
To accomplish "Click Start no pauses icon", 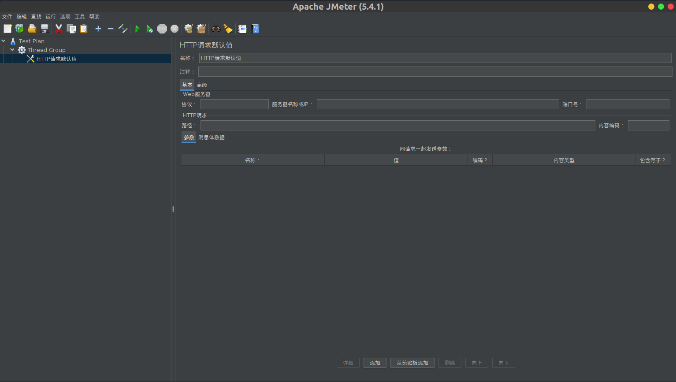I will [x=150, y=29].
